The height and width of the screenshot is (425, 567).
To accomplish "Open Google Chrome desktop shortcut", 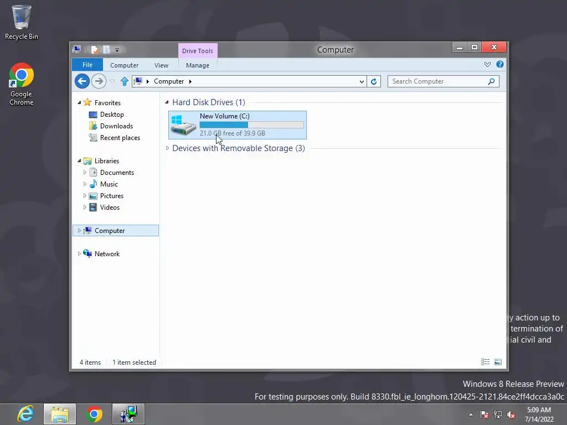I will tap(22, 84).
